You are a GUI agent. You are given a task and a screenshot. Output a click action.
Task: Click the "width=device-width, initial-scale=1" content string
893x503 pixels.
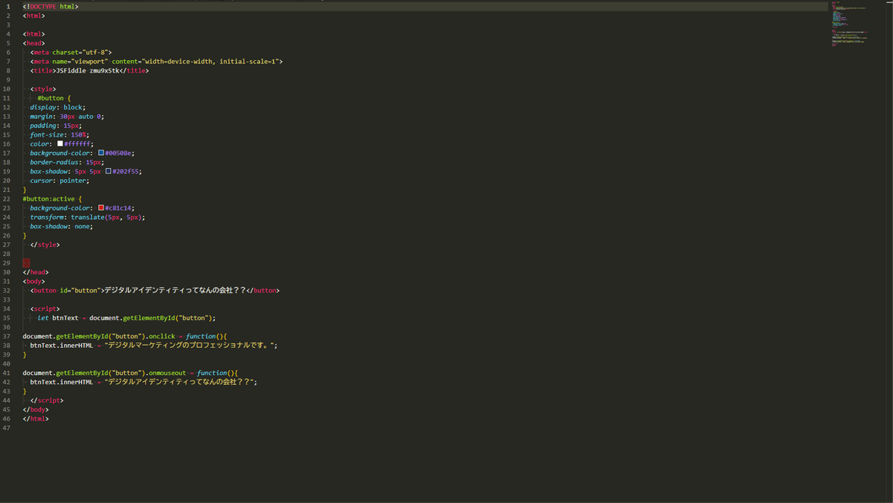tap(210, 62)
